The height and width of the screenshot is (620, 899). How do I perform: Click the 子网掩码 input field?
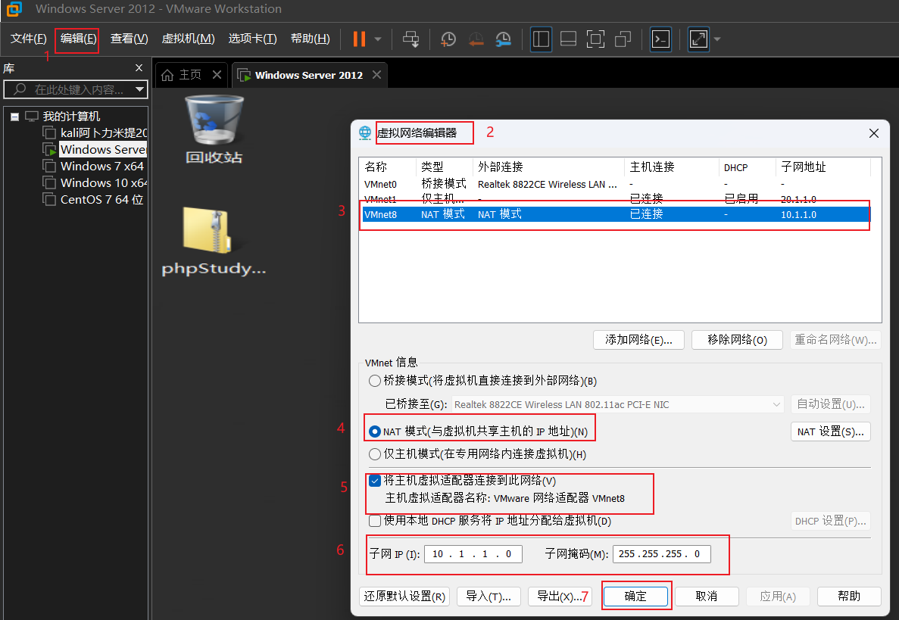point(662,554)
